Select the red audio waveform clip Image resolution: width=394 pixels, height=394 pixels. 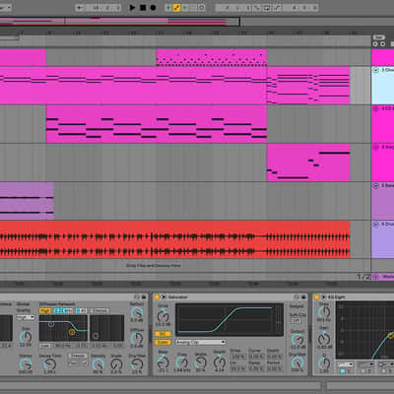(175, 239)
